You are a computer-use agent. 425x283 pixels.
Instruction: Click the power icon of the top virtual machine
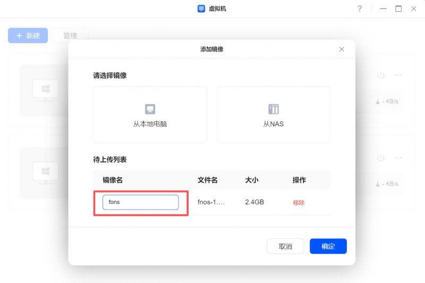coord(380,76)
